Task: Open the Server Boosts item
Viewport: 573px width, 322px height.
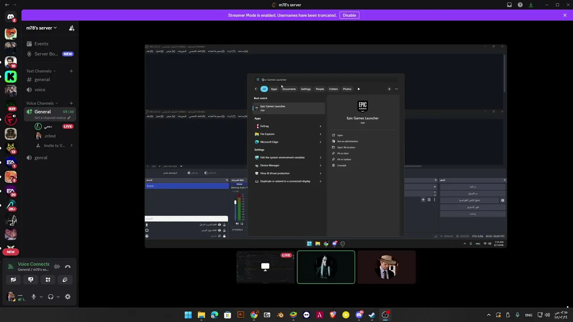Action: click(49, 54)
